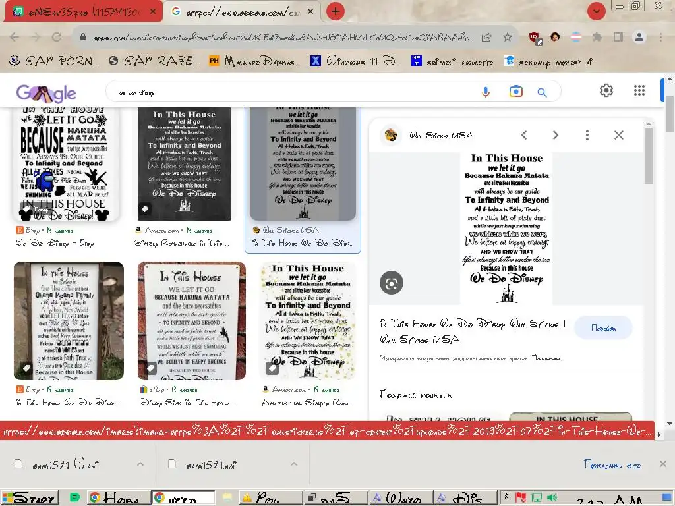
Task: Click the flag extension icon in toolbar
Action: pos(576,38)
